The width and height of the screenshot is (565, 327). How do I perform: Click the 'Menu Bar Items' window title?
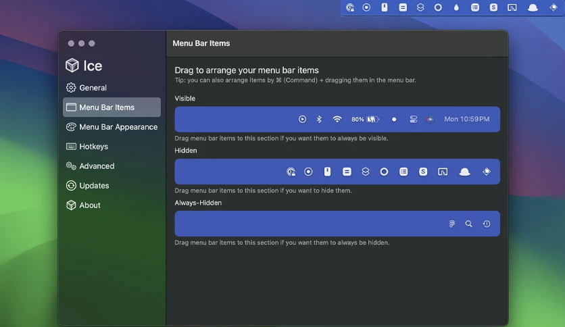201,43
